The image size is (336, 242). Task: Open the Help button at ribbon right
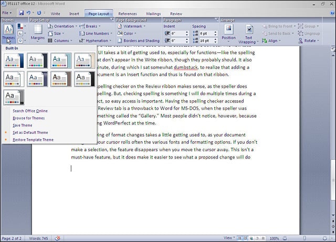(x=332, y=13)
